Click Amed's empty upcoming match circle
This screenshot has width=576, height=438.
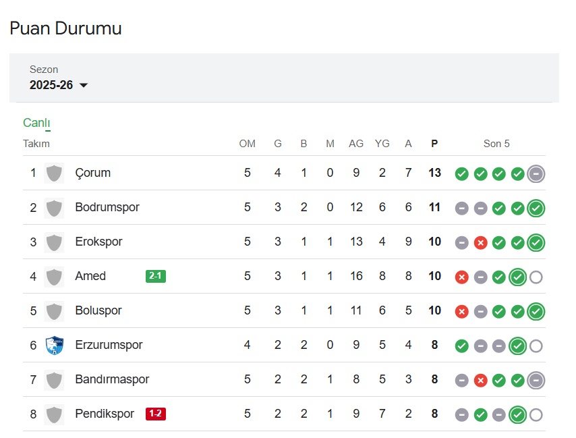coord(536,277)
